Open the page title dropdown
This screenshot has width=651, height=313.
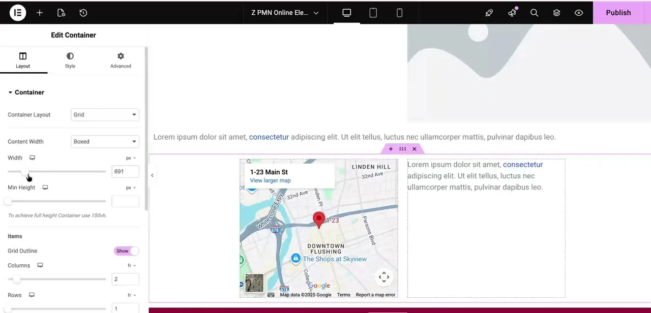click(285, 13)
